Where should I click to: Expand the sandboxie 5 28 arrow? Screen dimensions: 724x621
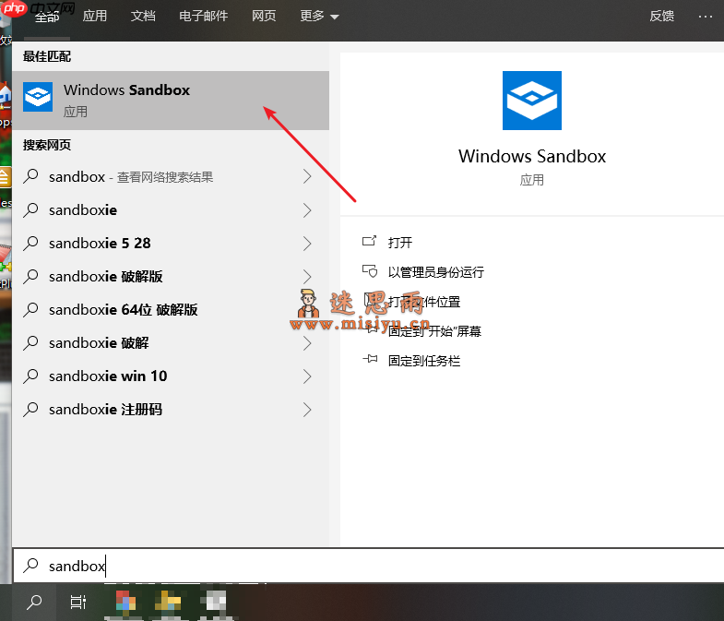(307, 244)
